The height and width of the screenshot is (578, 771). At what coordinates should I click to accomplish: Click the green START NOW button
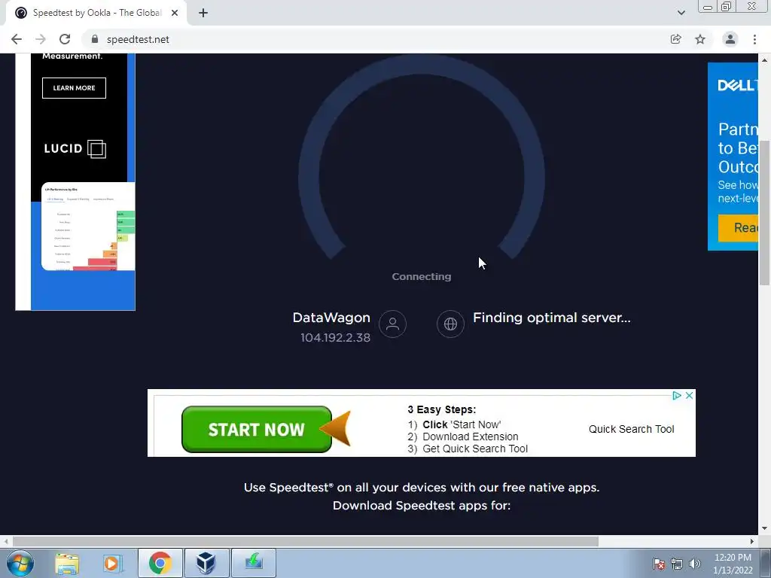tap(257, 430)
